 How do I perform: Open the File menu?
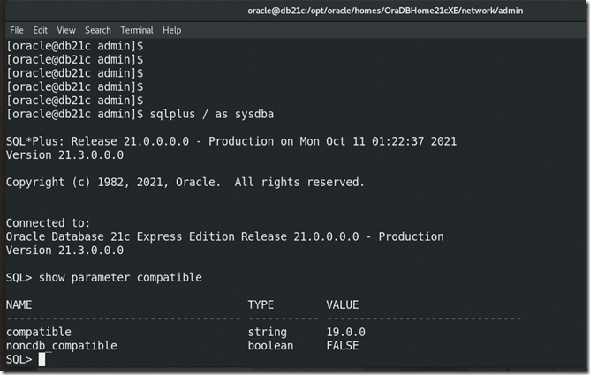[x=16, y=29]
